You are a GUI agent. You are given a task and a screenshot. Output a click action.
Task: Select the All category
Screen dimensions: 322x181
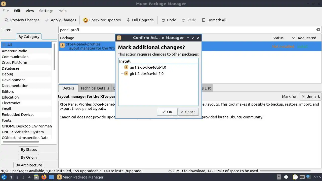pos(26,45)
